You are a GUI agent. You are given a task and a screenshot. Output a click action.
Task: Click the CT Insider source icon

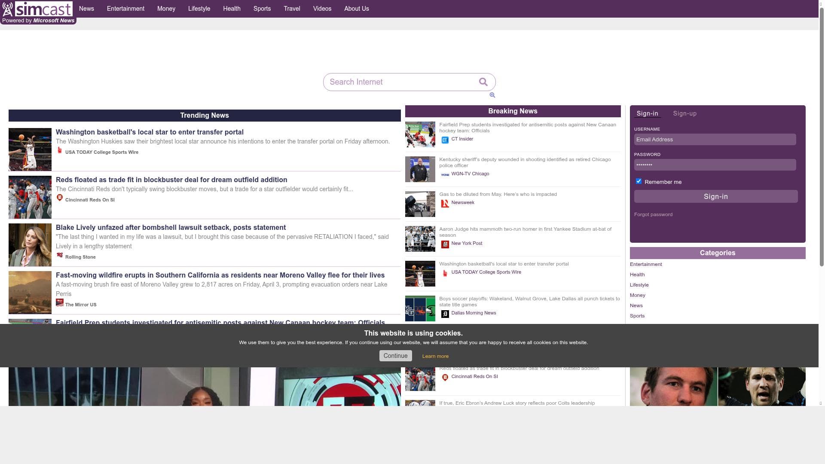445,140
